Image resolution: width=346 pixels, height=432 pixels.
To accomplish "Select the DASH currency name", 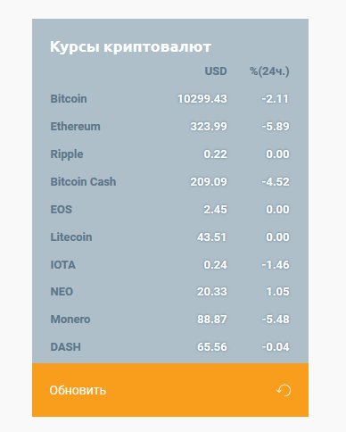I will coord(66,347).
